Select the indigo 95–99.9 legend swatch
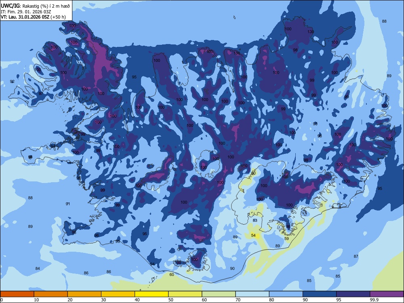 tap(353, 294)
